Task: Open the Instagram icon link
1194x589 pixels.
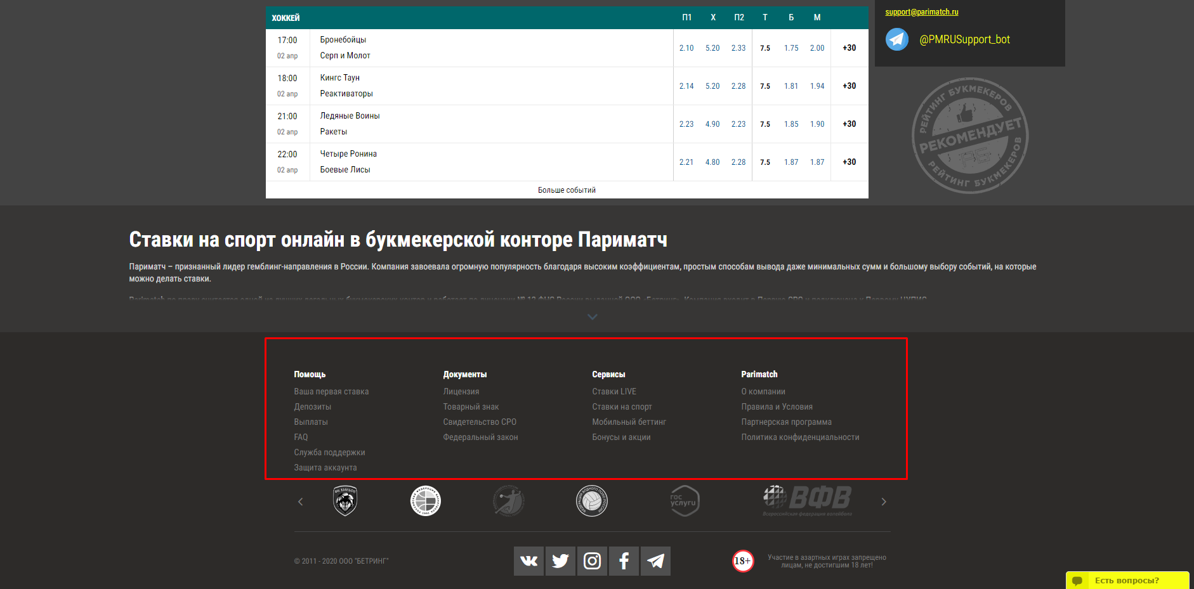Action: (592, 561)
